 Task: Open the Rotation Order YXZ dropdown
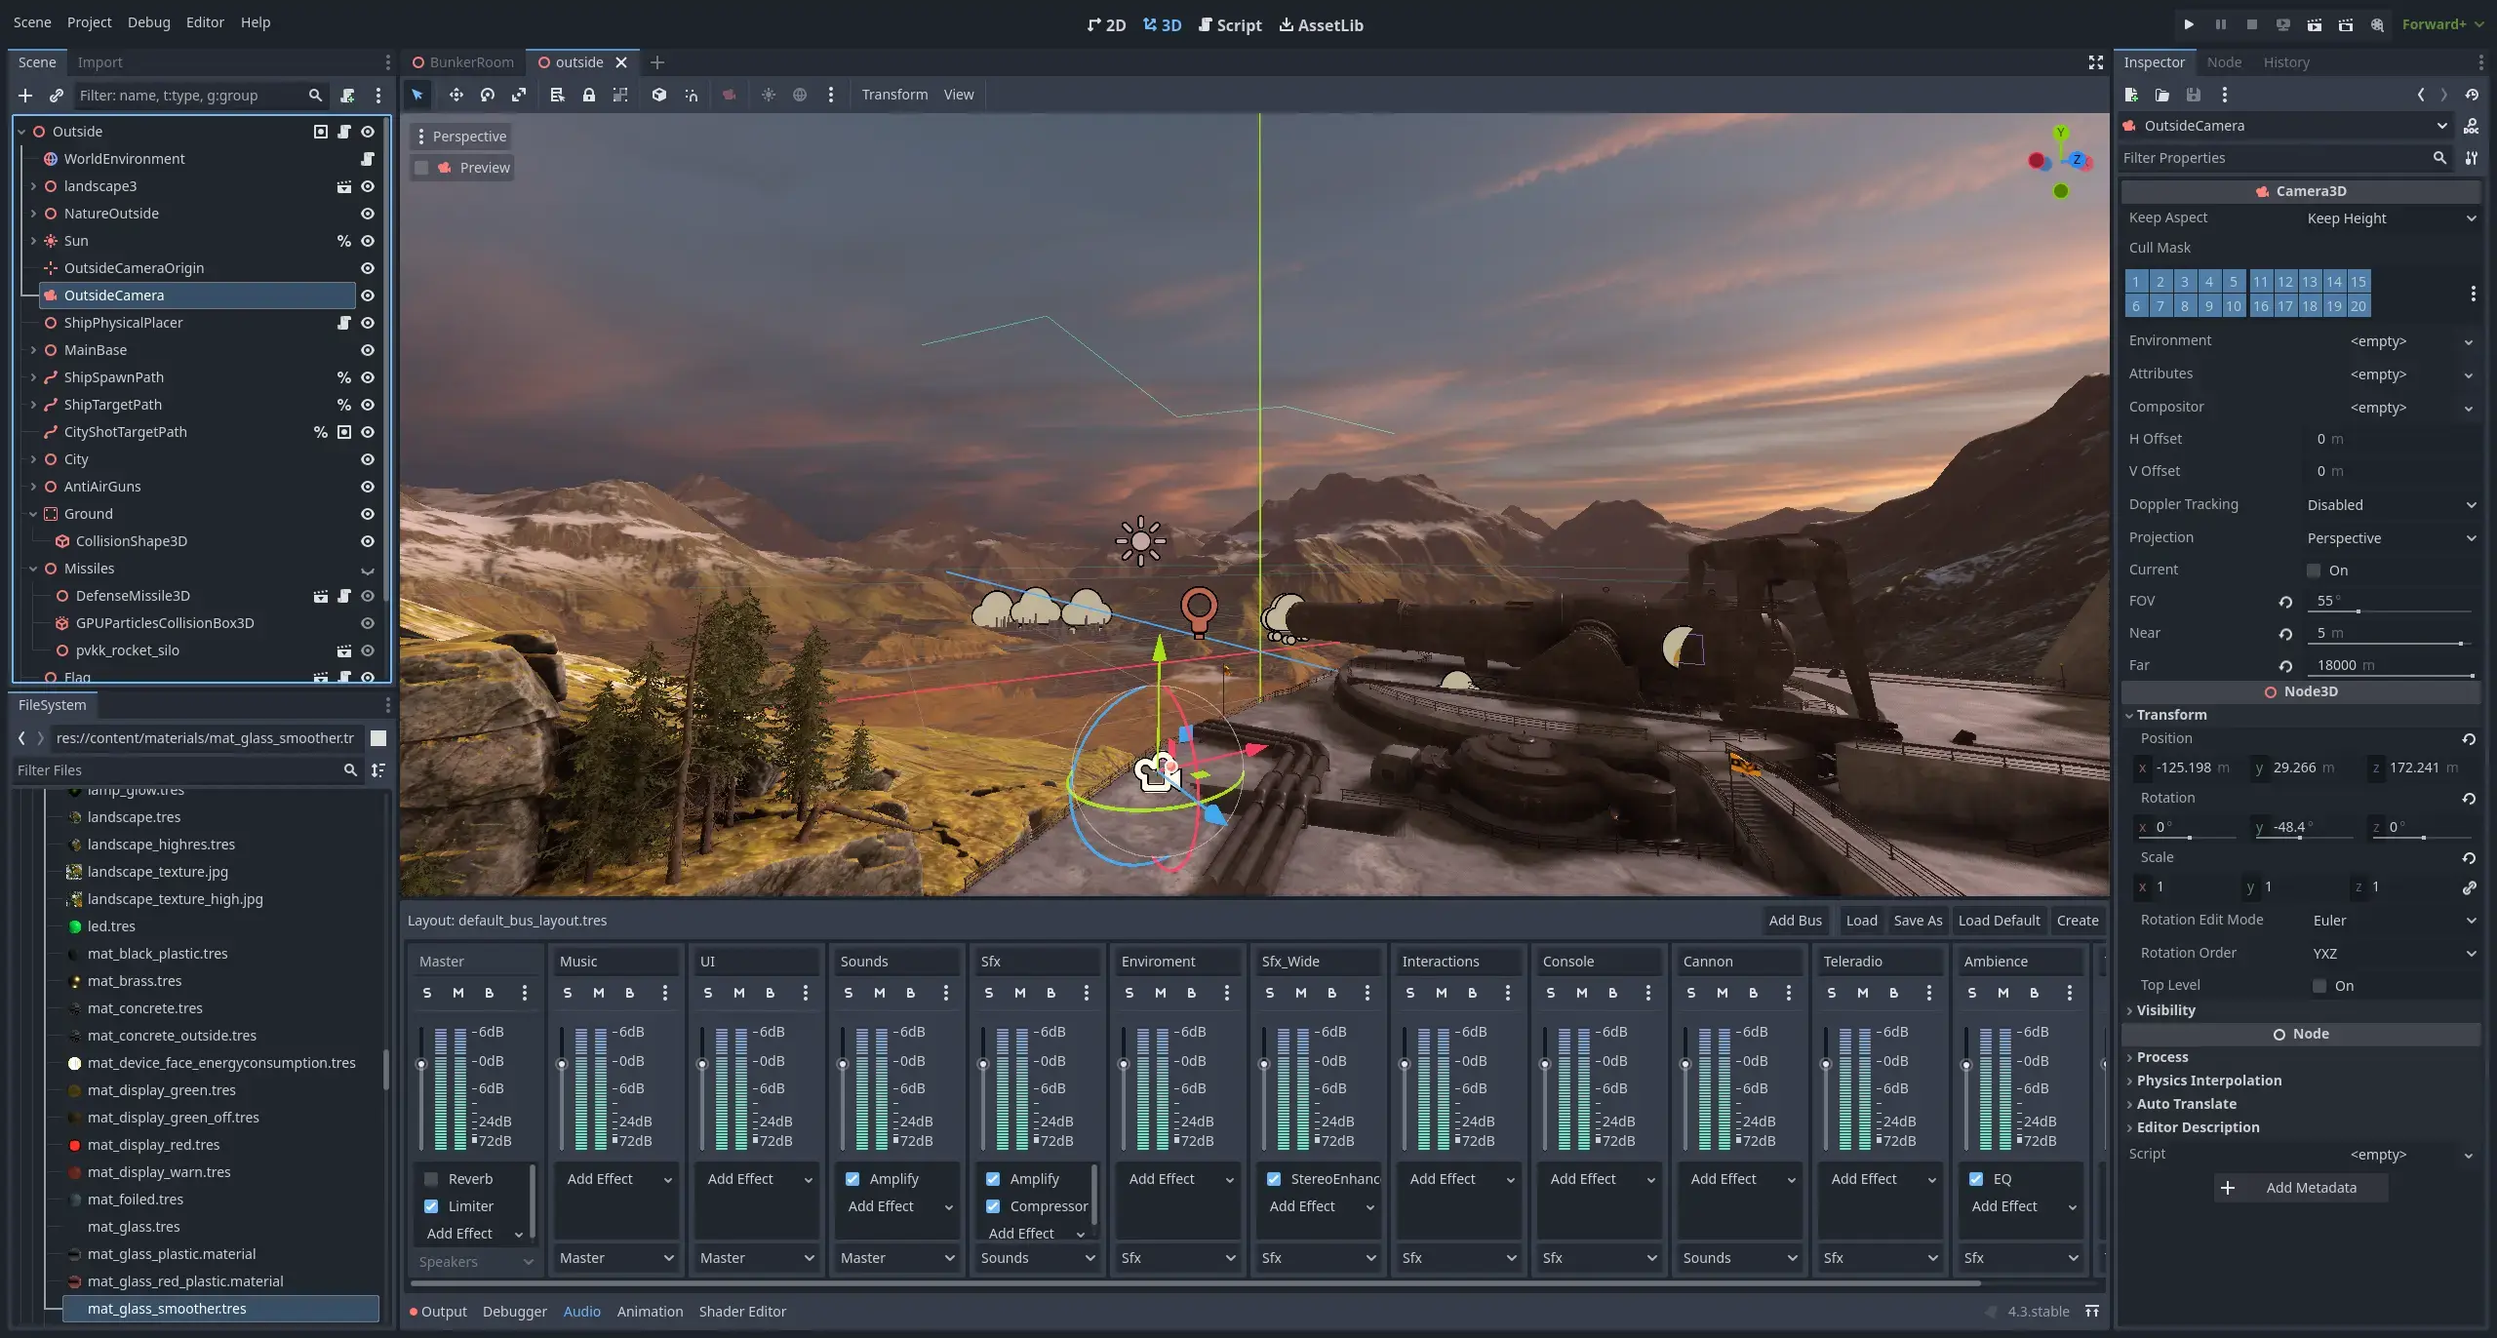2393,954
